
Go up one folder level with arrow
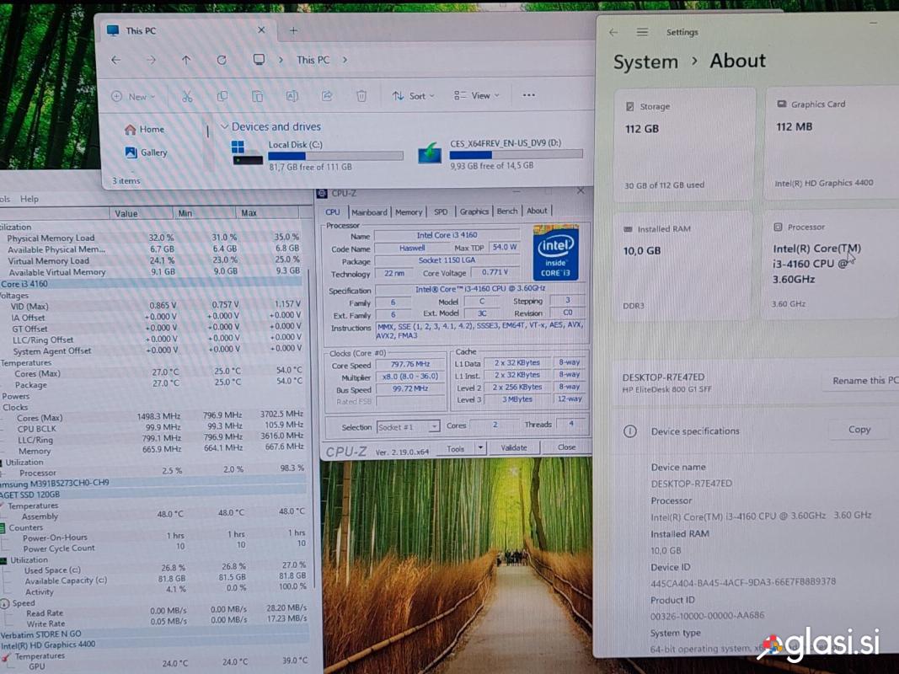[x=186, y=60]
